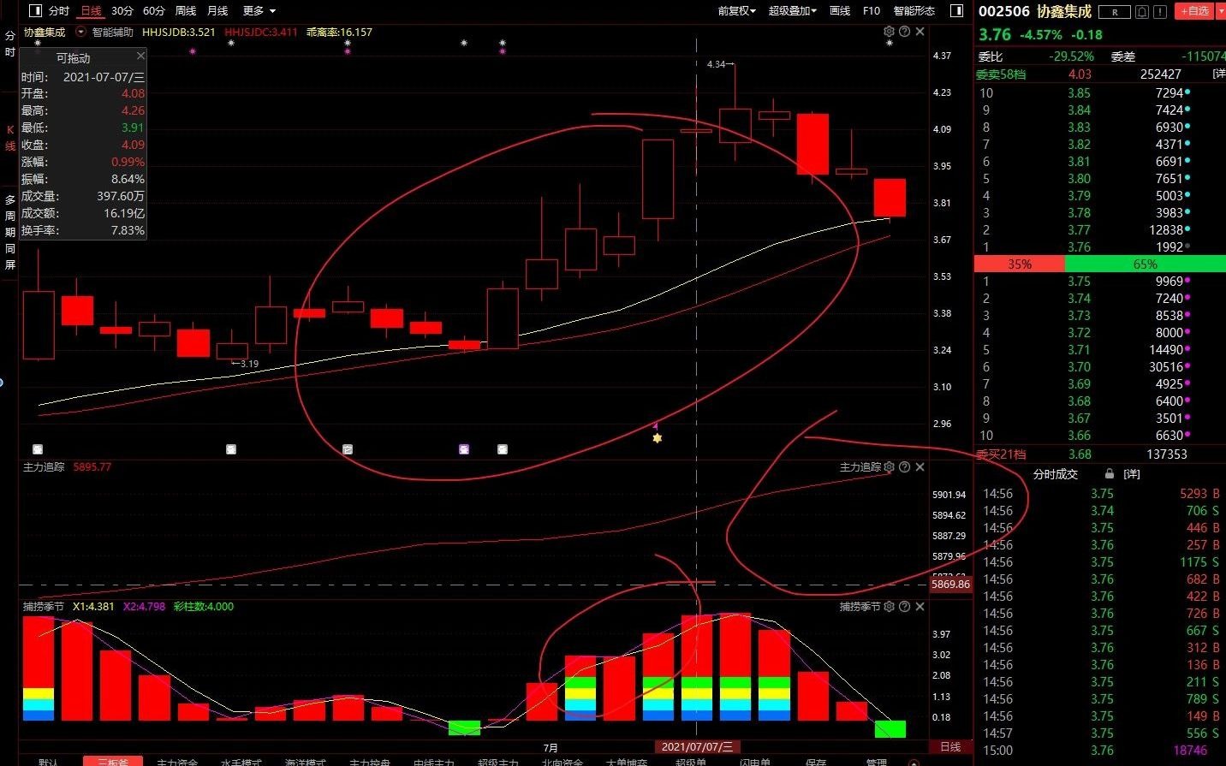The image size is (1226, 766).
Task: Switch to 分时 intraday chart tab
Action: (x=59, y=10)
